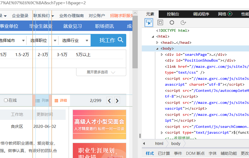
Task: Select the DOM 断点 tab
Action: (x=195, y=153)
